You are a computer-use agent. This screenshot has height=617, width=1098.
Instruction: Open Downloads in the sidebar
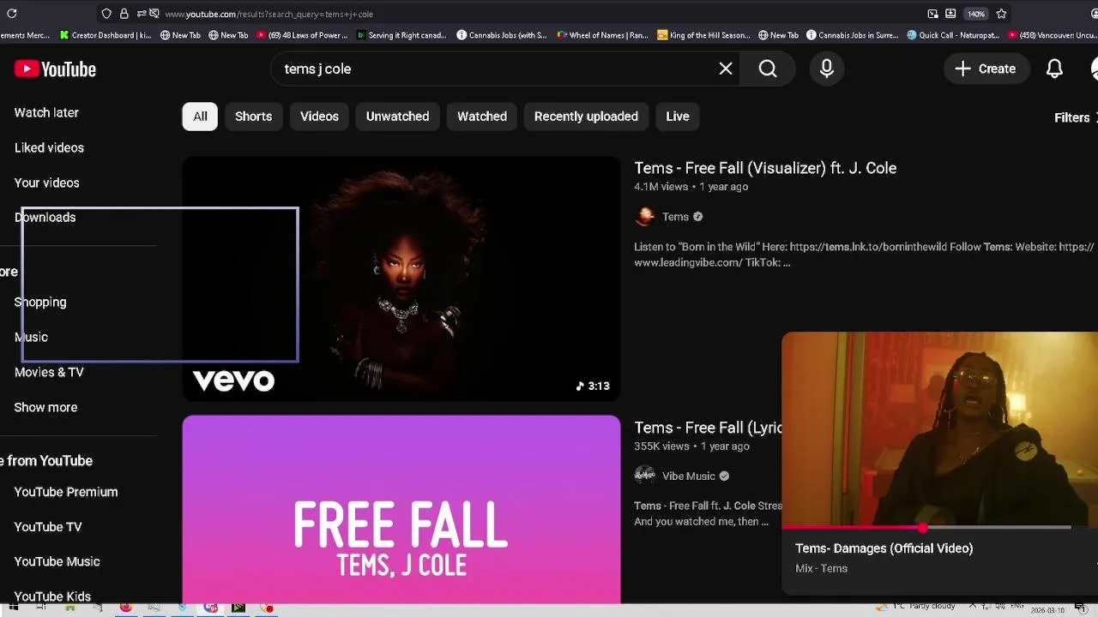click(45, 217)
